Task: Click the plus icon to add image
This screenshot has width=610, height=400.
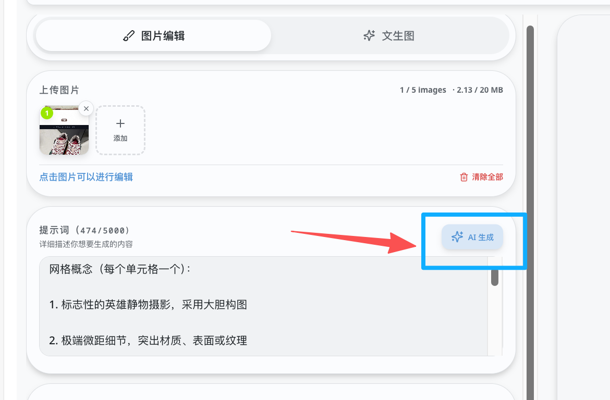Action: [120, 123]
